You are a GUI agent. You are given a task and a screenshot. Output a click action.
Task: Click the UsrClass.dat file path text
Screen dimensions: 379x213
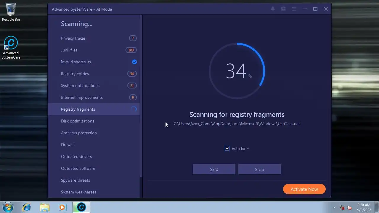tap(237, 124)
